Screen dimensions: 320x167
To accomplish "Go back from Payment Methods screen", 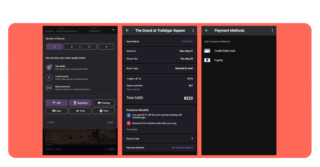I will click(x=207, y=30).
